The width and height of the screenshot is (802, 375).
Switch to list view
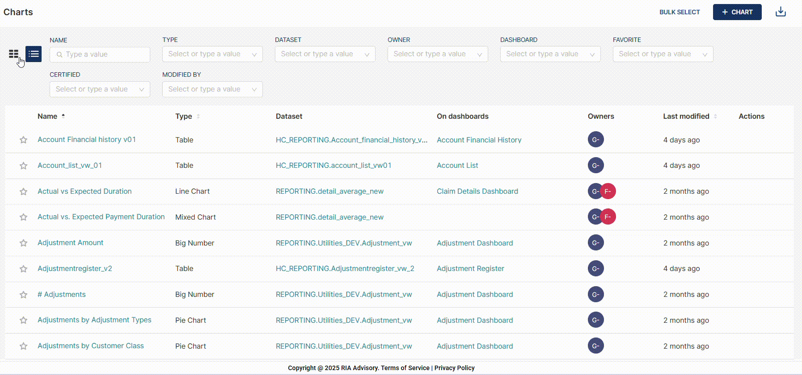point(34,54)
